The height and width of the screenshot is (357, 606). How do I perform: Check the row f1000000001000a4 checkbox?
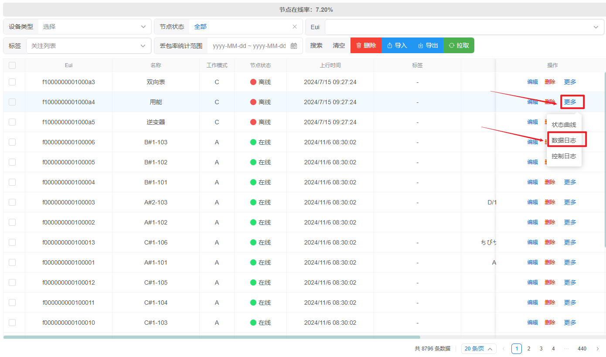pos(12,102)
